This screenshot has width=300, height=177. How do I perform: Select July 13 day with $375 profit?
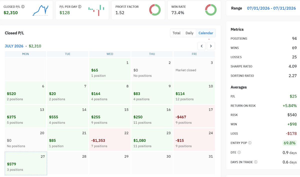pyautogui.click(x=25, y=116)
